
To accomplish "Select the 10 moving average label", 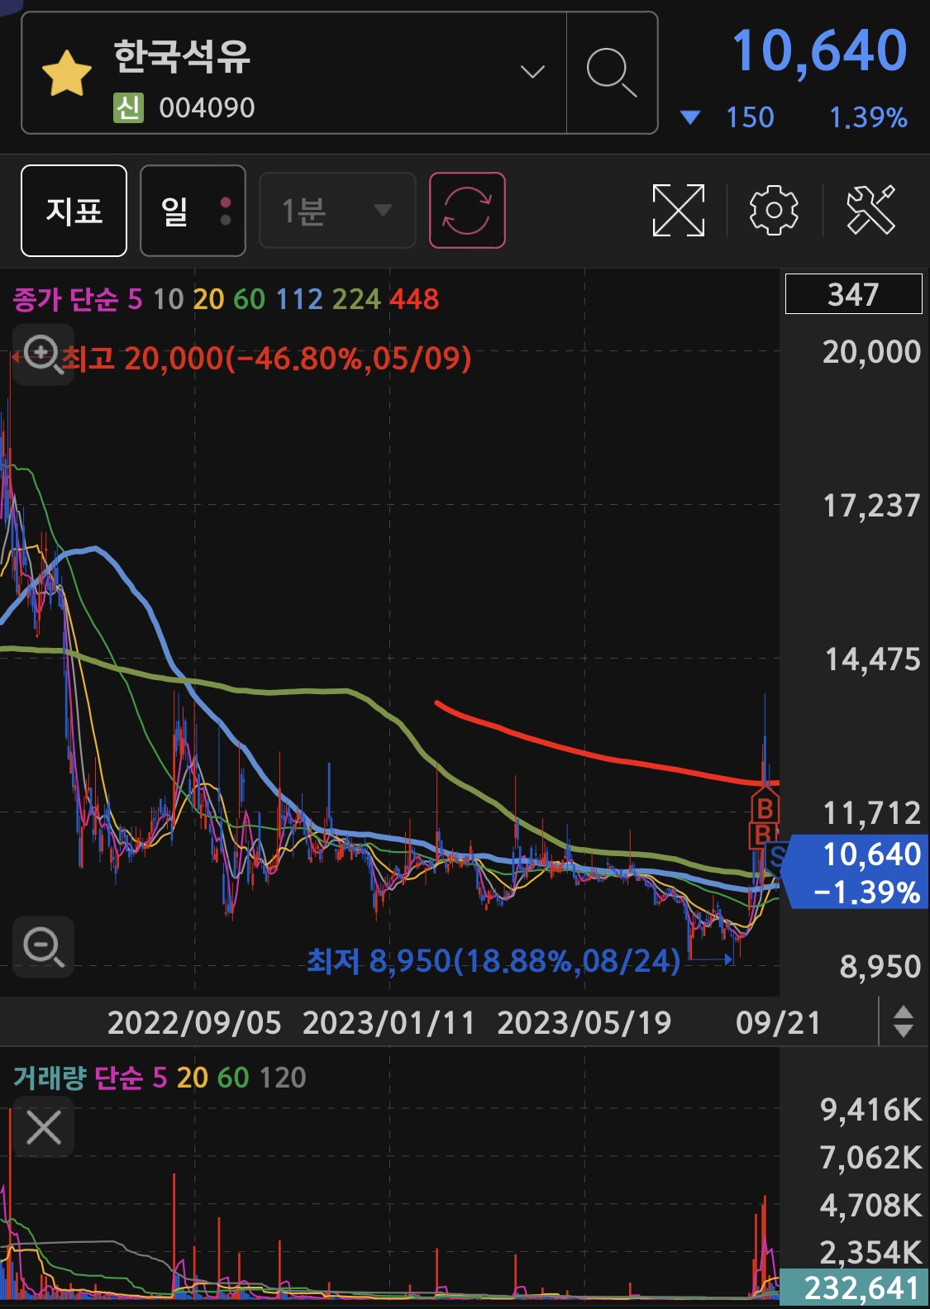I will (x=169, y=299).
